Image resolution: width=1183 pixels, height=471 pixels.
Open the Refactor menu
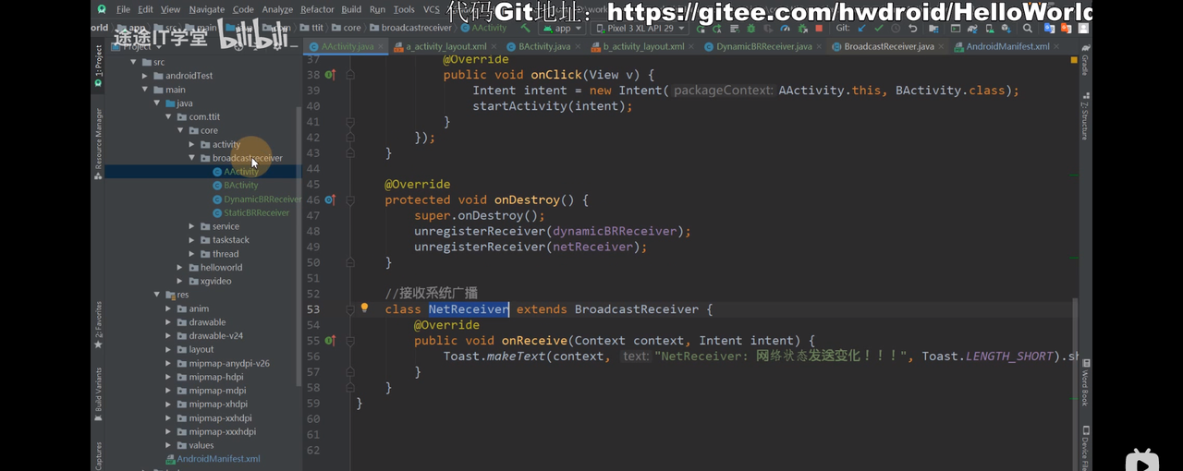pos(317,9)
